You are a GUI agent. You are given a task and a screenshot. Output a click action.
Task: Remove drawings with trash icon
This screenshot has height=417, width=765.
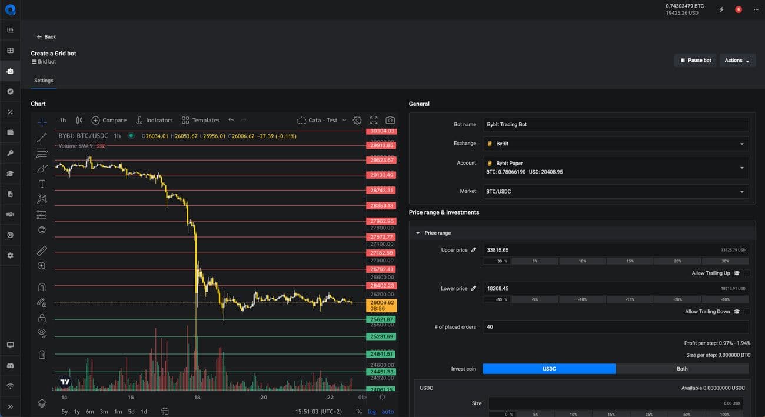click(x=42, y=354)
